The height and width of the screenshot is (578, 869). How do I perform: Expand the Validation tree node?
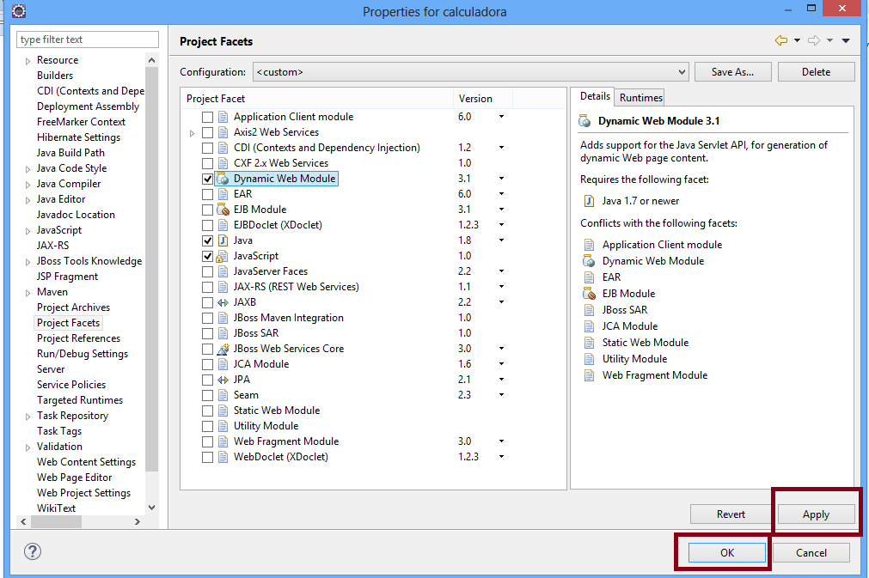pyautogui.click(x=28, y=447)
